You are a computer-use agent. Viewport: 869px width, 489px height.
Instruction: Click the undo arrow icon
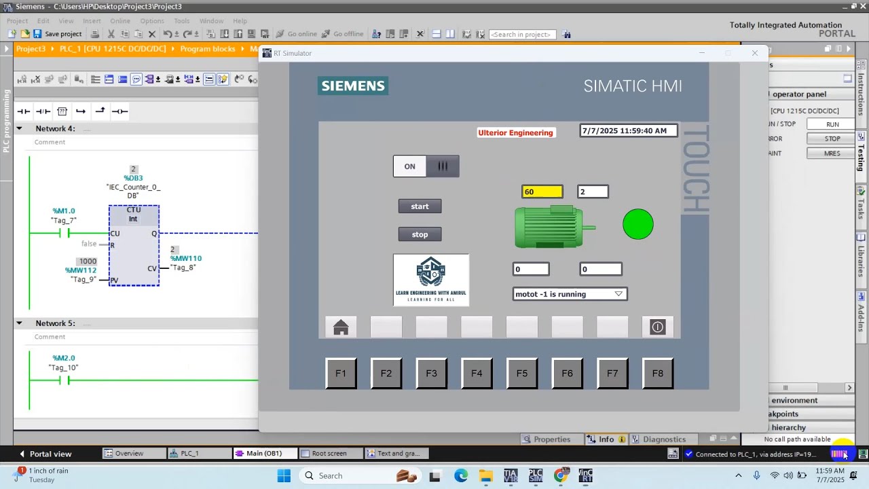(167, 34)
